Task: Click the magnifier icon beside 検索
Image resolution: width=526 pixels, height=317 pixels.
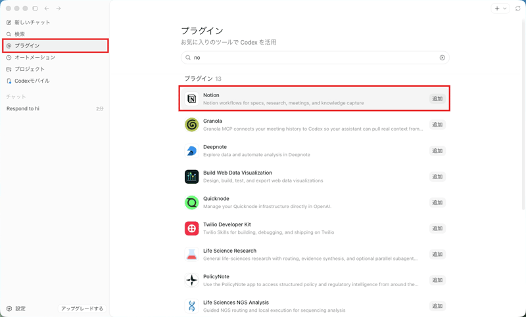Action: [x=9, y=34]
